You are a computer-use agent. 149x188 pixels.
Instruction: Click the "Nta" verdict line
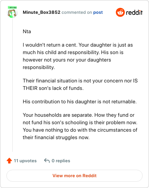tap(27, 31)
